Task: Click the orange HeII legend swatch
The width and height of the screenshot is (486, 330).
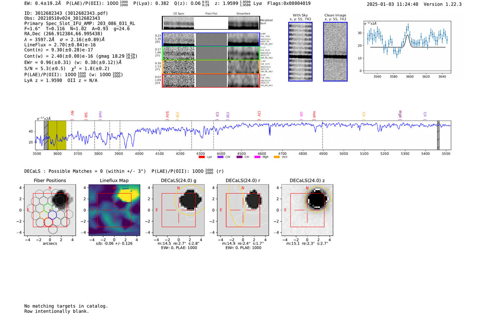Action: click(x=277, y=157)
